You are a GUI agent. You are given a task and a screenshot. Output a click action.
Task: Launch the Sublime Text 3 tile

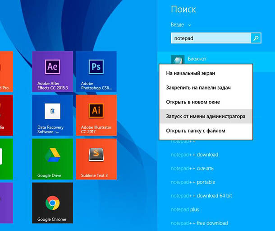96,159
